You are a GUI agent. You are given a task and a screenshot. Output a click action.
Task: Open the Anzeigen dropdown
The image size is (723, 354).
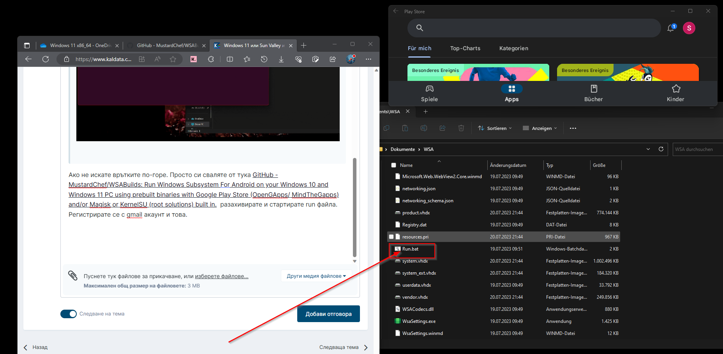[x=540, y=128]
